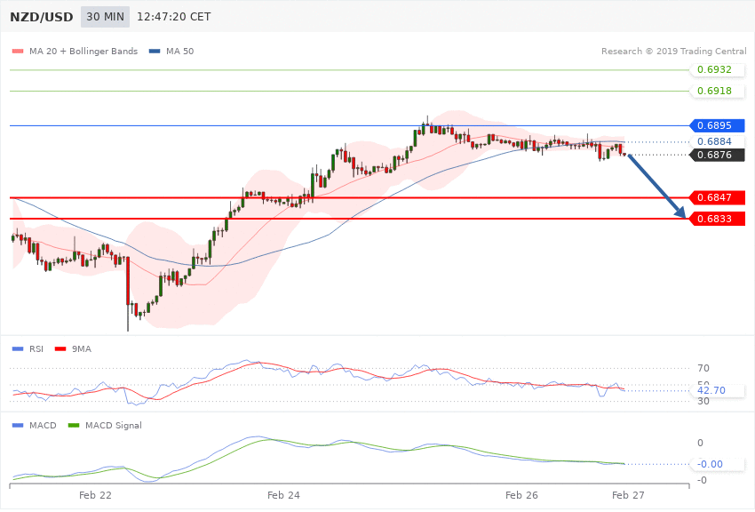
Task: Click the MA 20 + Bollinger Bands legend swatch
Action: 18,51
